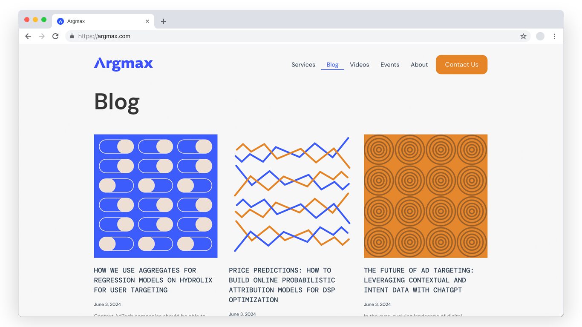
Task: Click the argmax.com address bar
Action: [x=298, y=36]
